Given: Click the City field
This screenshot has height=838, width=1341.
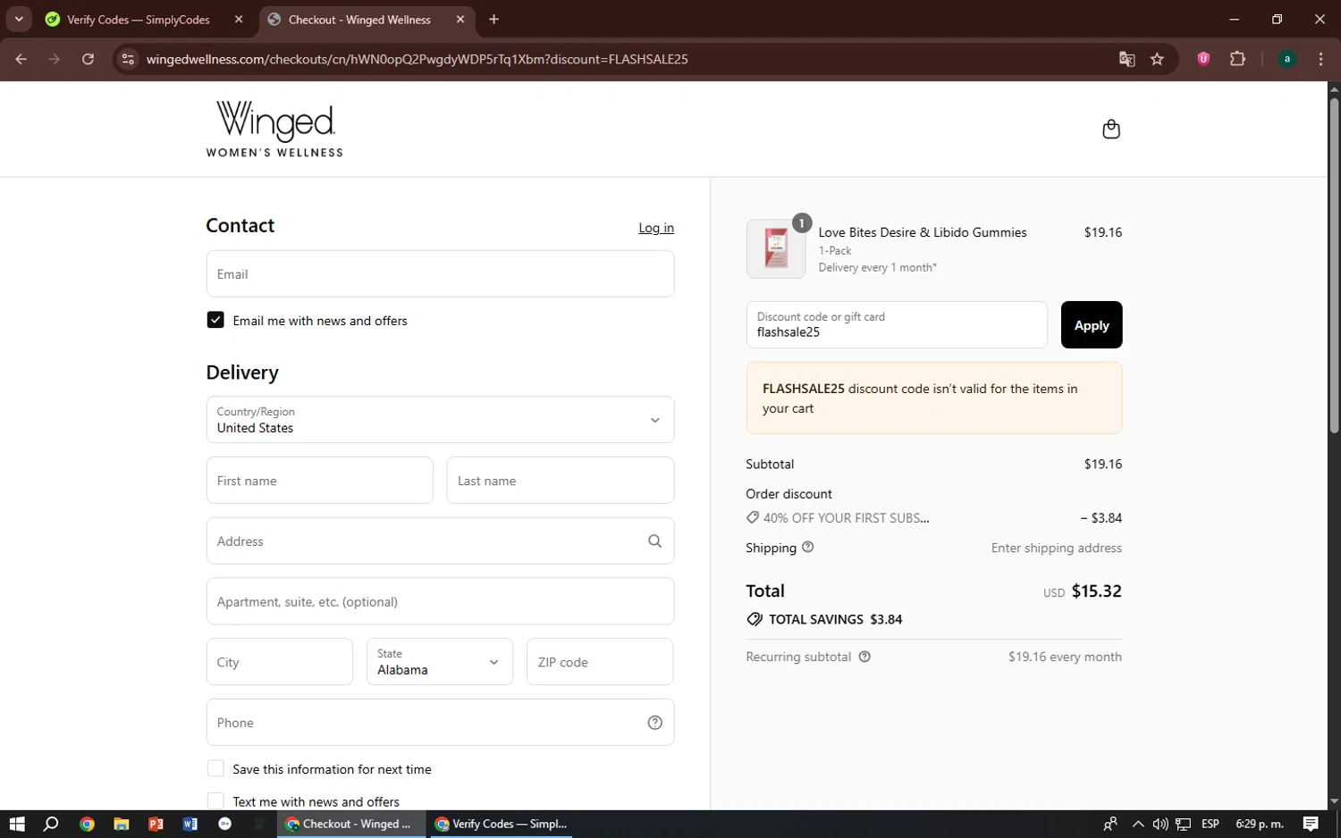Looking at the screenshot, I should coord(280,662).
